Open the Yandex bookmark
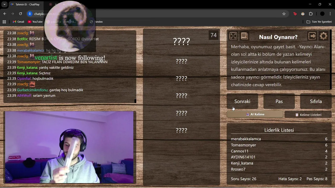 [96, 22]
